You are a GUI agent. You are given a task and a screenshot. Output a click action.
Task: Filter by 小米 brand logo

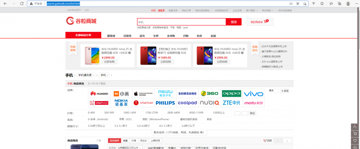tap(121, 94)
